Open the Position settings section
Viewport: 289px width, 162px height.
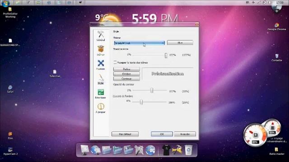pyautogui.click(x=101, y=65)
